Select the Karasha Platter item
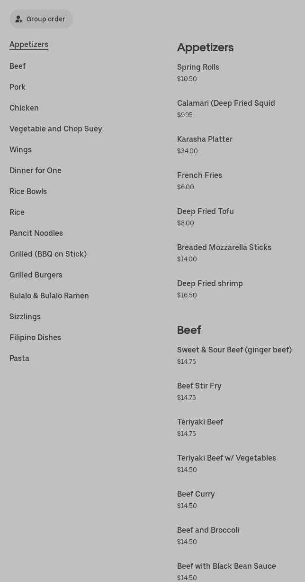Image resolution: width=305 pixels, height=582 pixels. tap(205, 139)
